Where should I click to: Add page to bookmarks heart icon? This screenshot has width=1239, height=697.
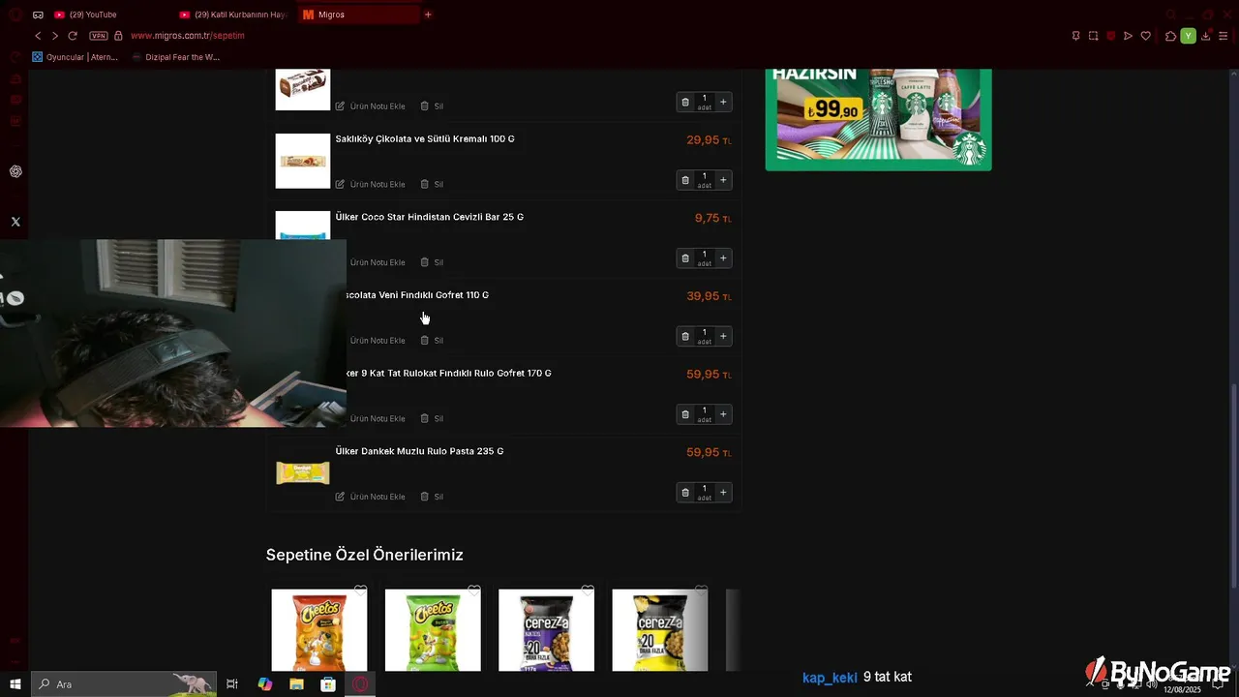click(1146, 36)
